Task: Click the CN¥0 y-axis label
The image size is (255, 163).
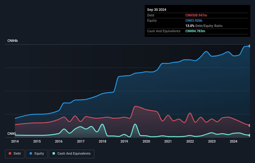Action: (12, 134)
